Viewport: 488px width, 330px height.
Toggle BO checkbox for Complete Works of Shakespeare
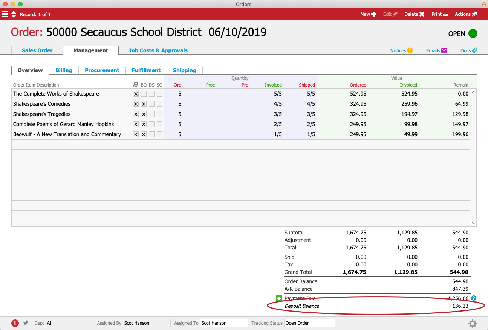coord(144,94)
